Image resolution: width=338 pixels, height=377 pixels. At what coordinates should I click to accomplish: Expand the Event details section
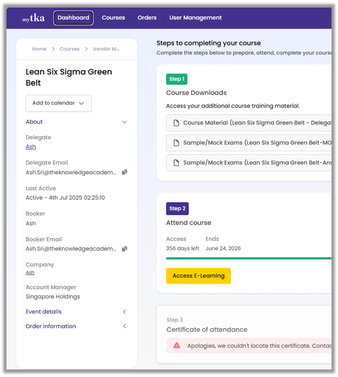pos(124,312)
